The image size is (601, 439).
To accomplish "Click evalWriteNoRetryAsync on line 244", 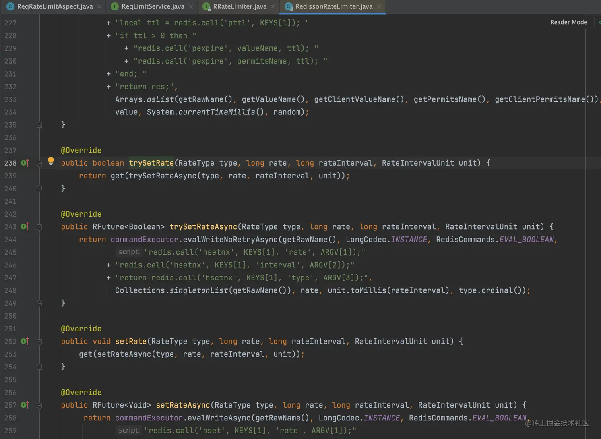I will [x=231, y=239].
